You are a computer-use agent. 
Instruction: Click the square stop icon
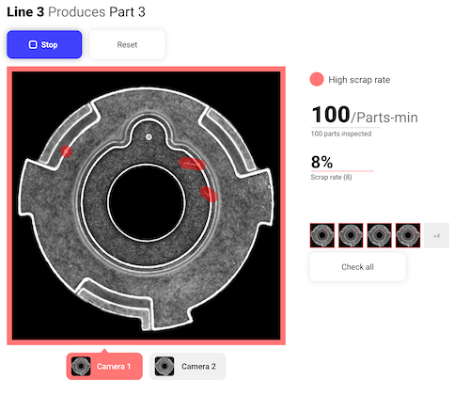[33, 44]
